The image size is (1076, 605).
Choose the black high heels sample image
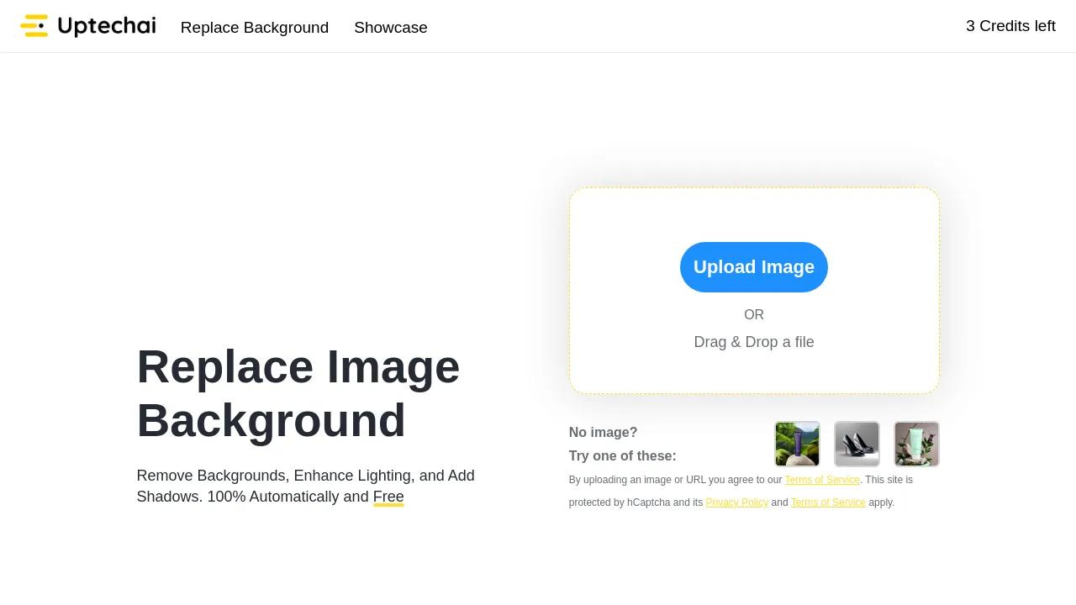coord(857,444)
